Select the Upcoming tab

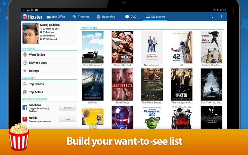pyautogui.click(x=106, y=17)
